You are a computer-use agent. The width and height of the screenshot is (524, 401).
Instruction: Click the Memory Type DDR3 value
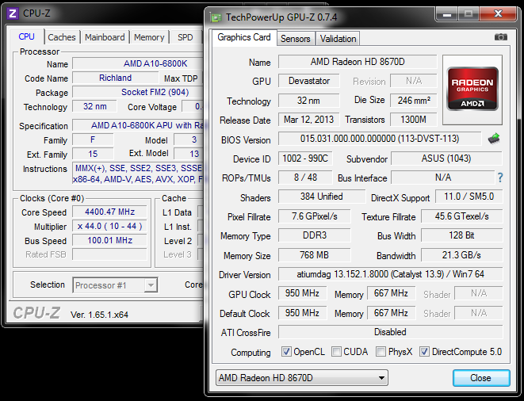point(315,235)
